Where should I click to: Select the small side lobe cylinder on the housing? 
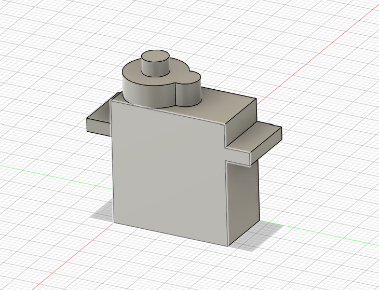tap(188, 95)
